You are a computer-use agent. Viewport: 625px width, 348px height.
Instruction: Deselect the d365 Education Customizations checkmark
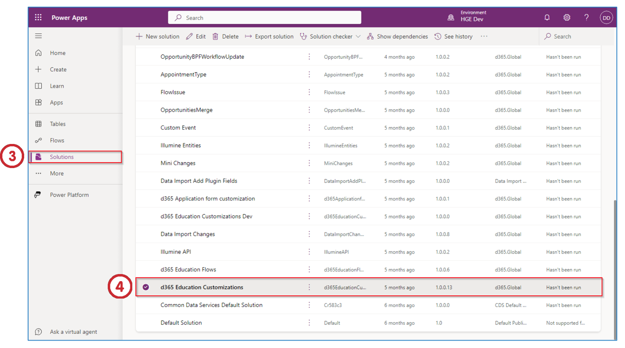coord(146,287)
